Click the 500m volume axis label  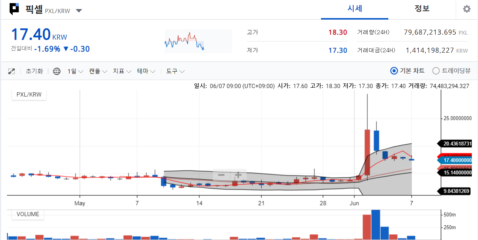pyautogui.click(x=450, y=215)
